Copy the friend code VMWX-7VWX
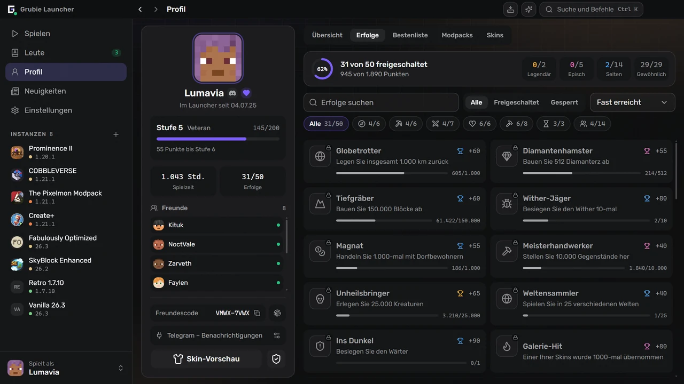Viewport: 684px width, 384px height. point(257,313)
